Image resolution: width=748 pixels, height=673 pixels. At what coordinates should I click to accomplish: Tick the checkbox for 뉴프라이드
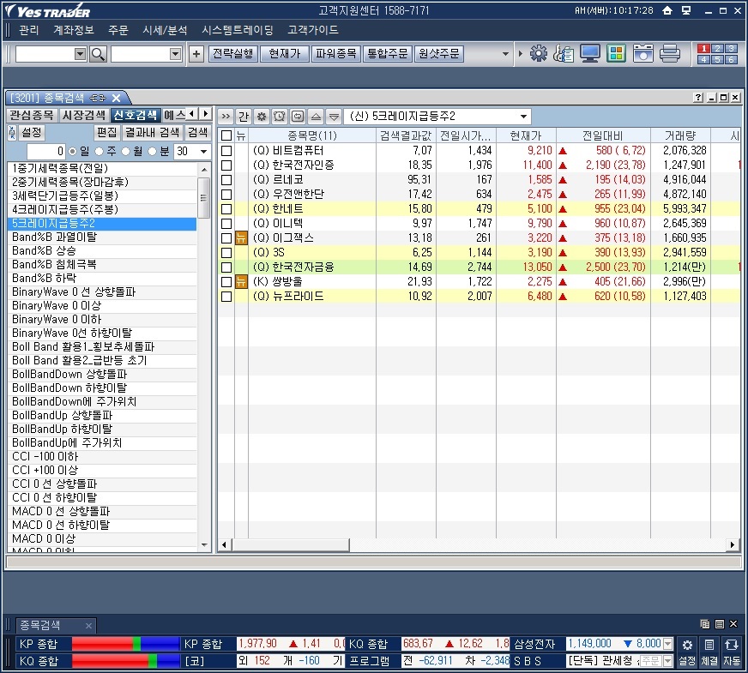point(226,297)
